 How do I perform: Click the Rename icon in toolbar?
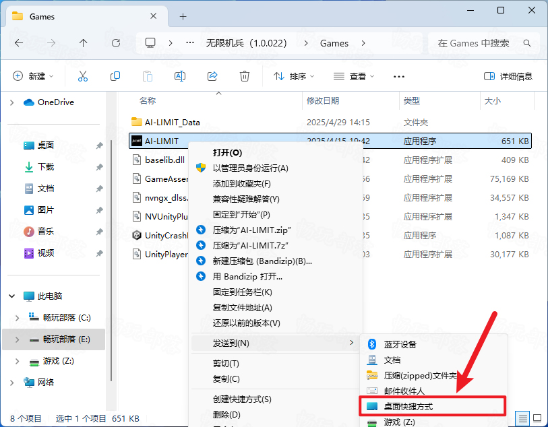point(180,76)
